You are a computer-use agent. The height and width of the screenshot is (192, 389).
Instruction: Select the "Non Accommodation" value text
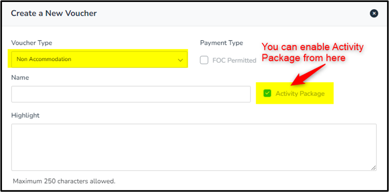(44, 60)
